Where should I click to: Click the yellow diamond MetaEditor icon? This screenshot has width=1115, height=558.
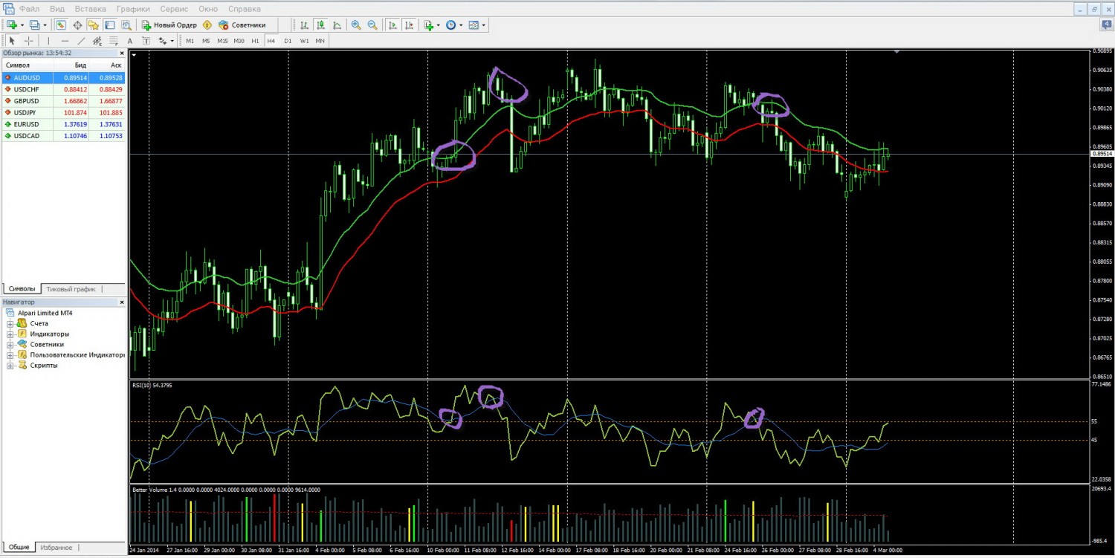(207, 25)
